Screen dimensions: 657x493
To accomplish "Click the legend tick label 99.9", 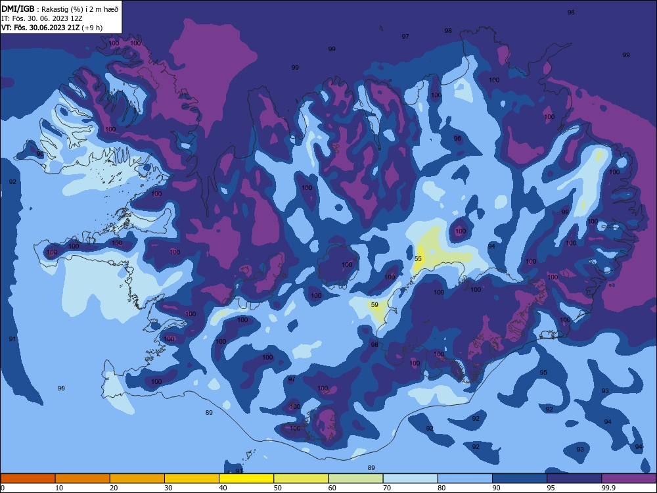I will pyautogui.click(x=608, y=488).
